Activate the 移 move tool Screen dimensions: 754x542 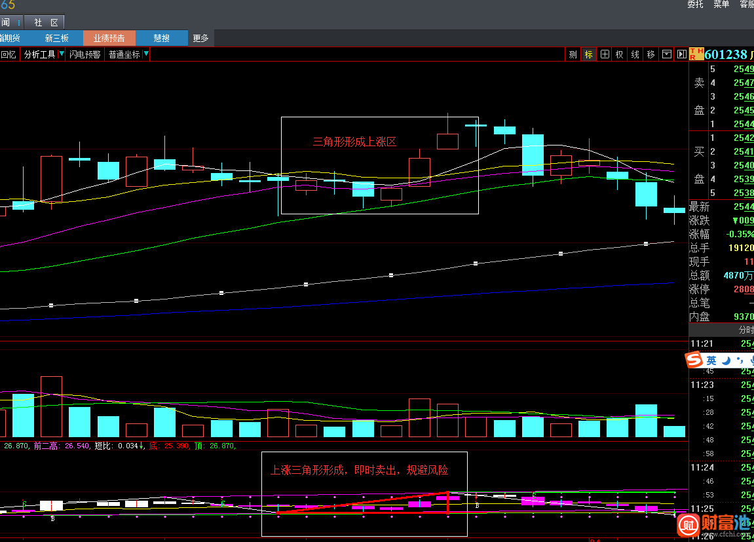pyautogui.click(x=650, y=54)
